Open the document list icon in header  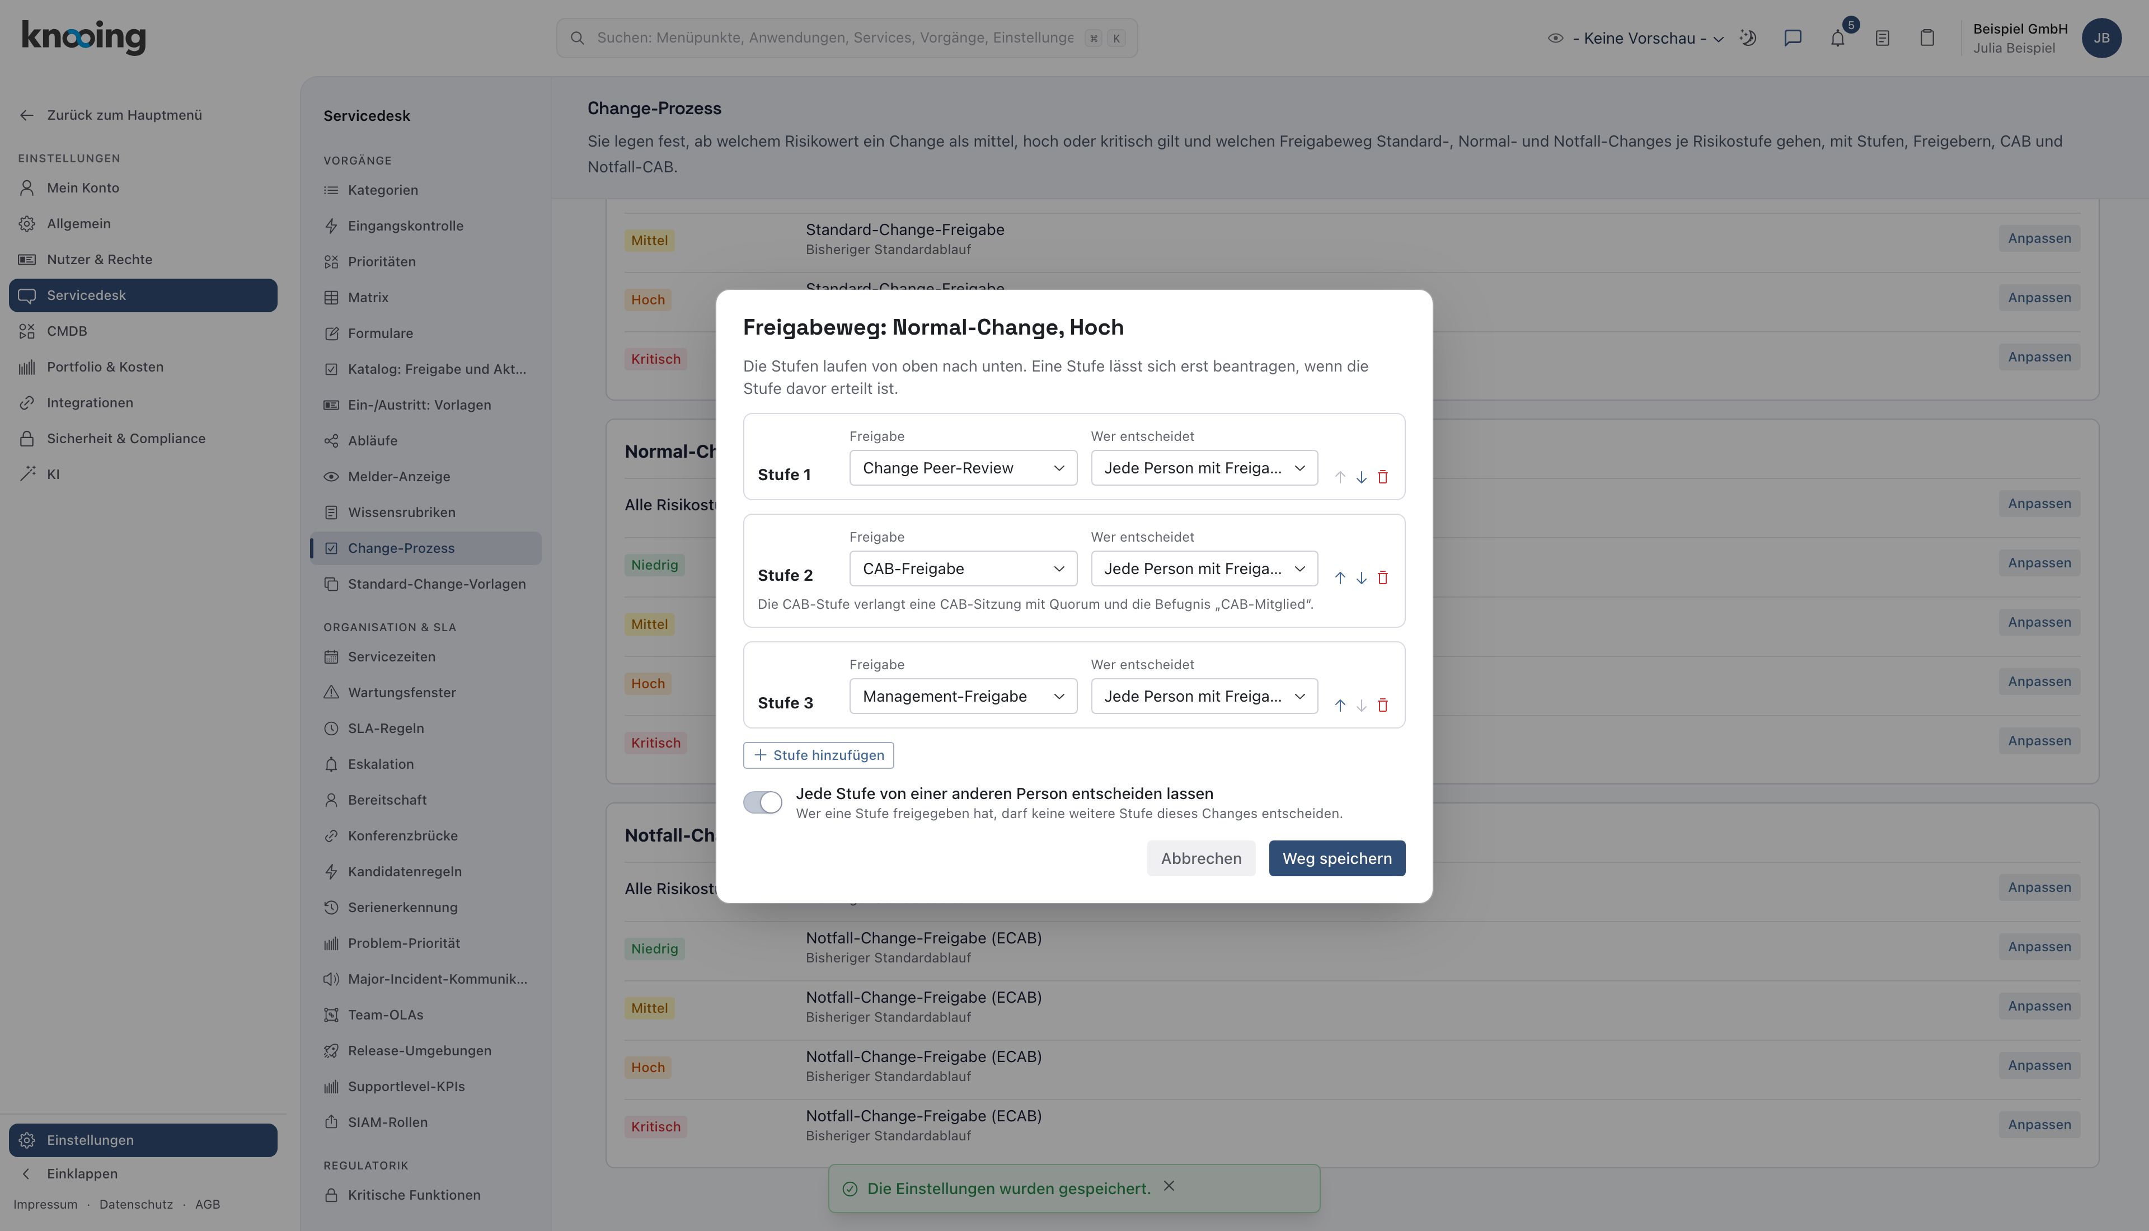1883,38
